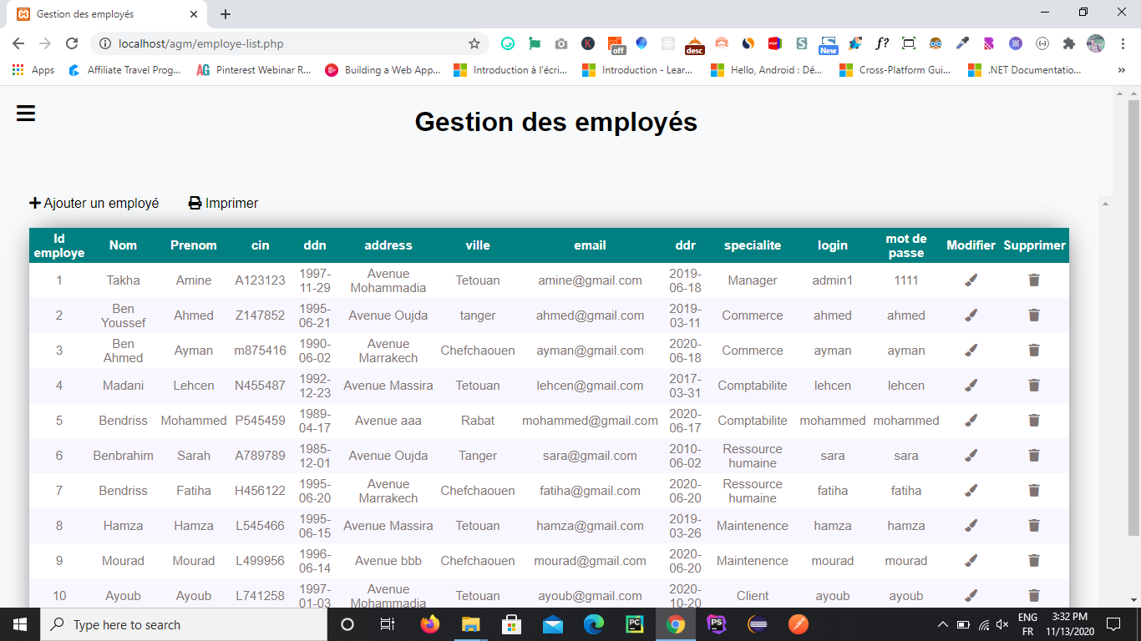Click the Id employe column header

[x=59, y=245]
